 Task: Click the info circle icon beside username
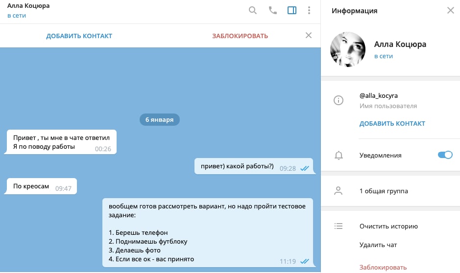[338, 100]
